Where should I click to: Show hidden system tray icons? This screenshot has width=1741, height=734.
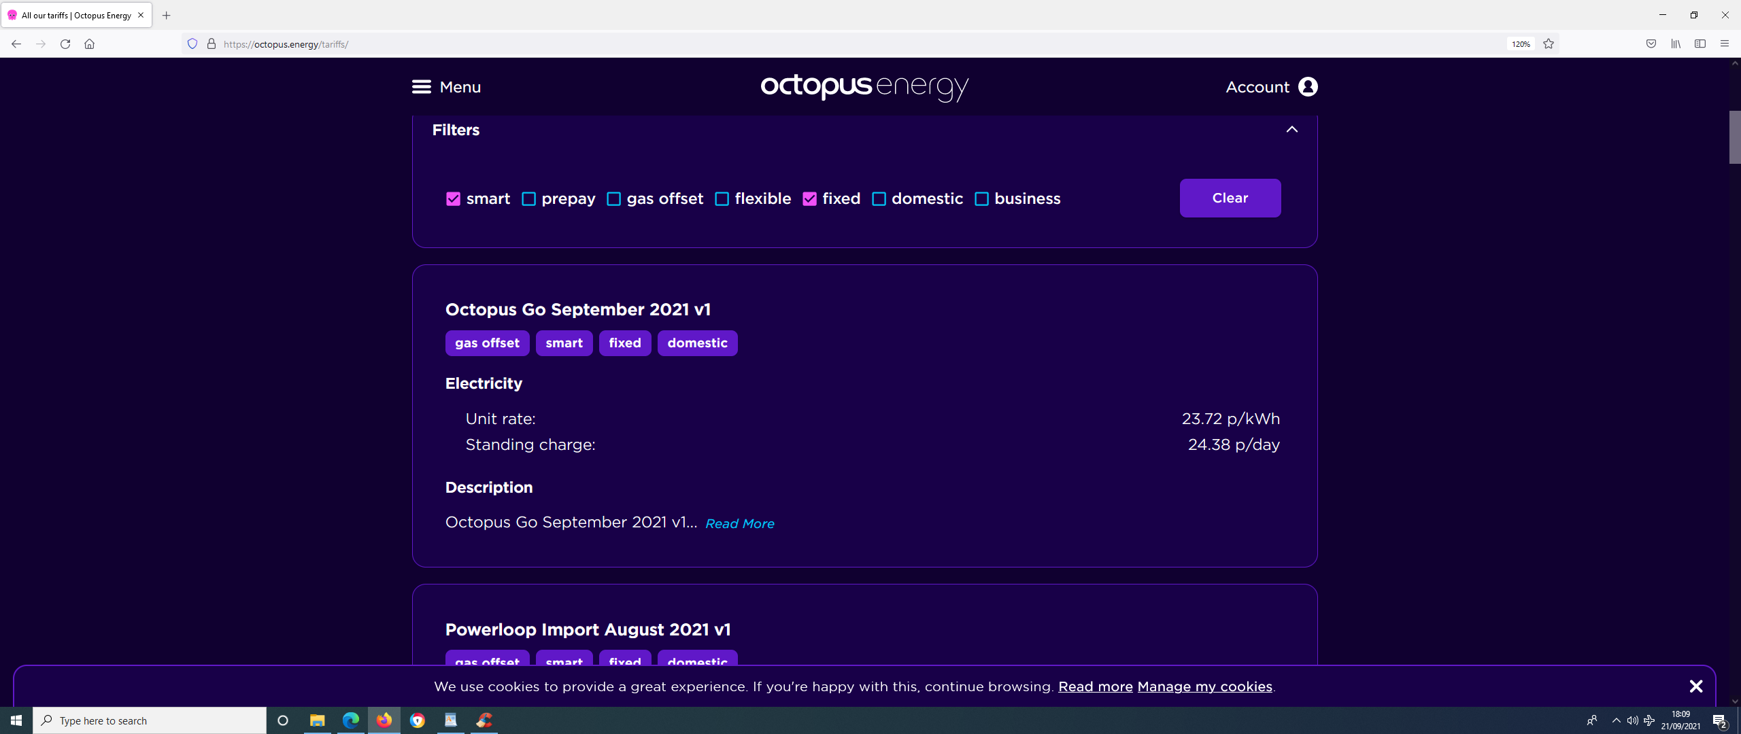pos(1616,720)
